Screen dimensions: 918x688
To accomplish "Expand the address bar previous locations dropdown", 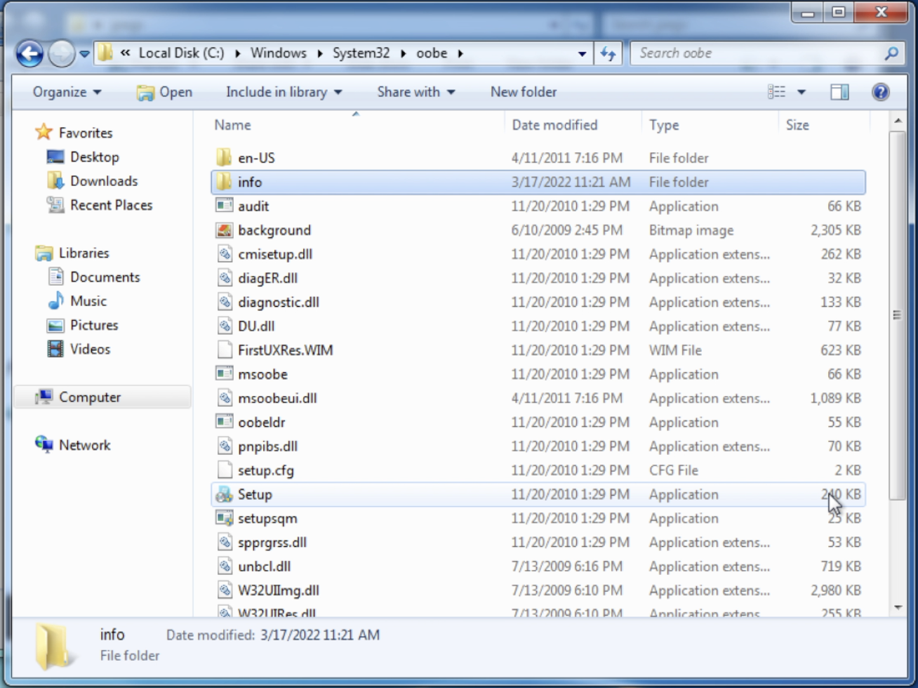I will (582, 53).
